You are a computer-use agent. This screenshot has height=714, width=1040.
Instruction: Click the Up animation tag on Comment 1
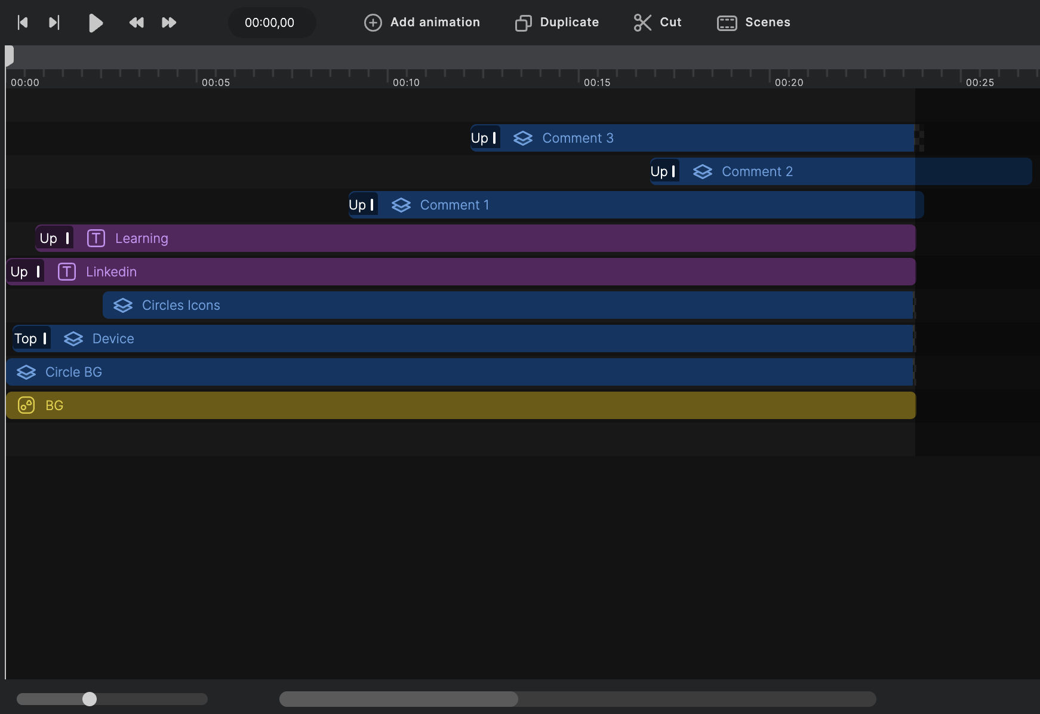[363, 205]
